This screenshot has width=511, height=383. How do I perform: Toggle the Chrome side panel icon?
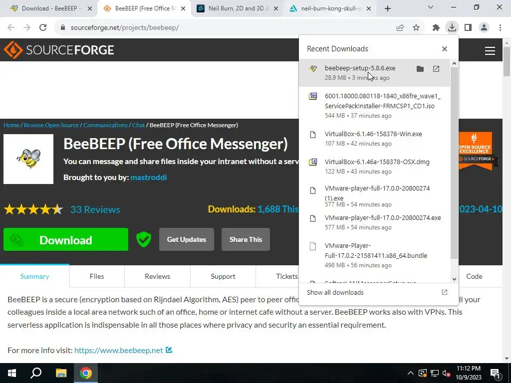coord(468,28)
